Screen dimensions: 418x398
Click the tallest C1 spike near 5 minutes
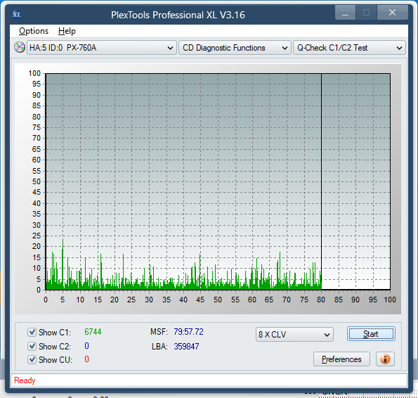[x=63, y=264]
